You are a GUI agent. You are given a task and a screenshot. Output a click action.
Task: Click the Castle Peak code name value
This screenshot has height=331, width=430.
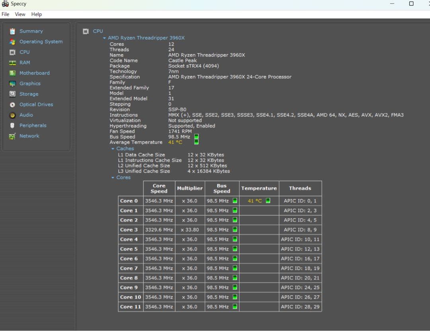(x=182, y=61)
